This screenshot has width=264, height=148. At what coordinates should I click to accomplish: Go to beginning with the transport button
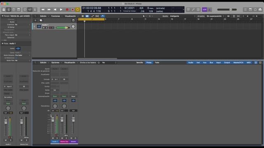pos(55,9)
